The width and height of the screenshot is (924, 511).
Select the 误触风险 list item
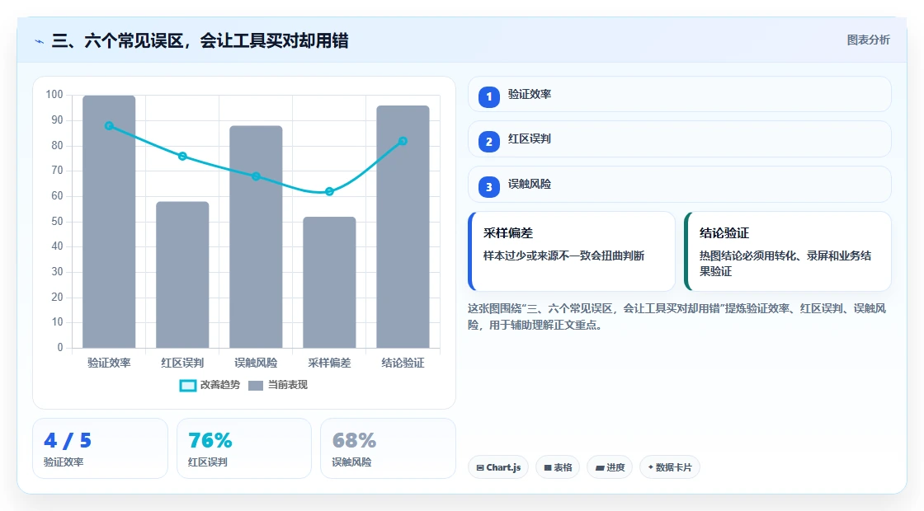(680, 185)
